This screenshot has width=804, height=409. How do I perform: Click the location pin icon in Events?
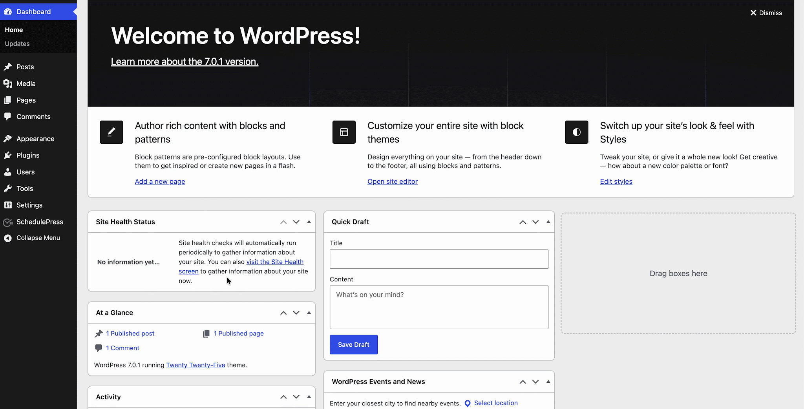[468, 404]
